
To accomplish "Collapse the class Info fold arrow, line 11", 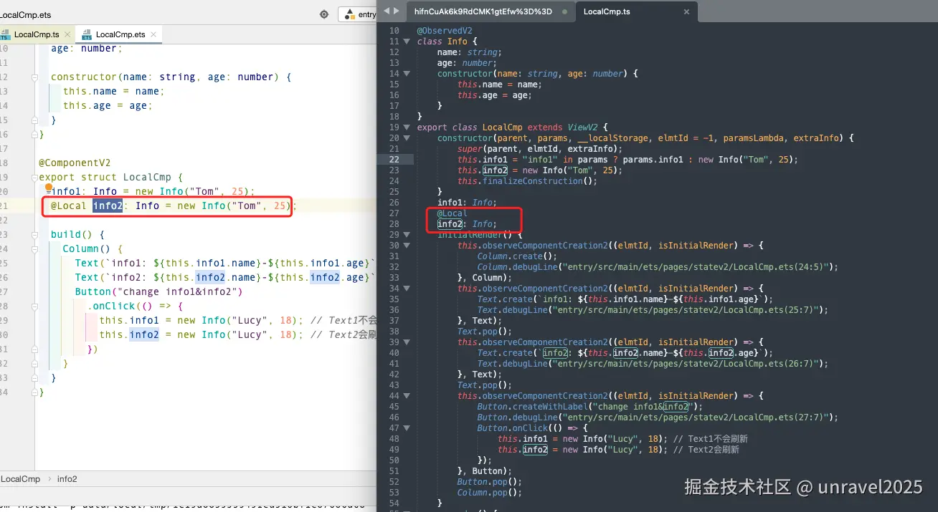I will [x=407, y=42].
